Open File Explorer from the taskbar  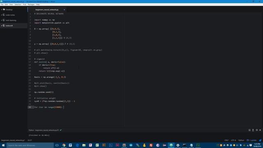click(x=84, y=145)
